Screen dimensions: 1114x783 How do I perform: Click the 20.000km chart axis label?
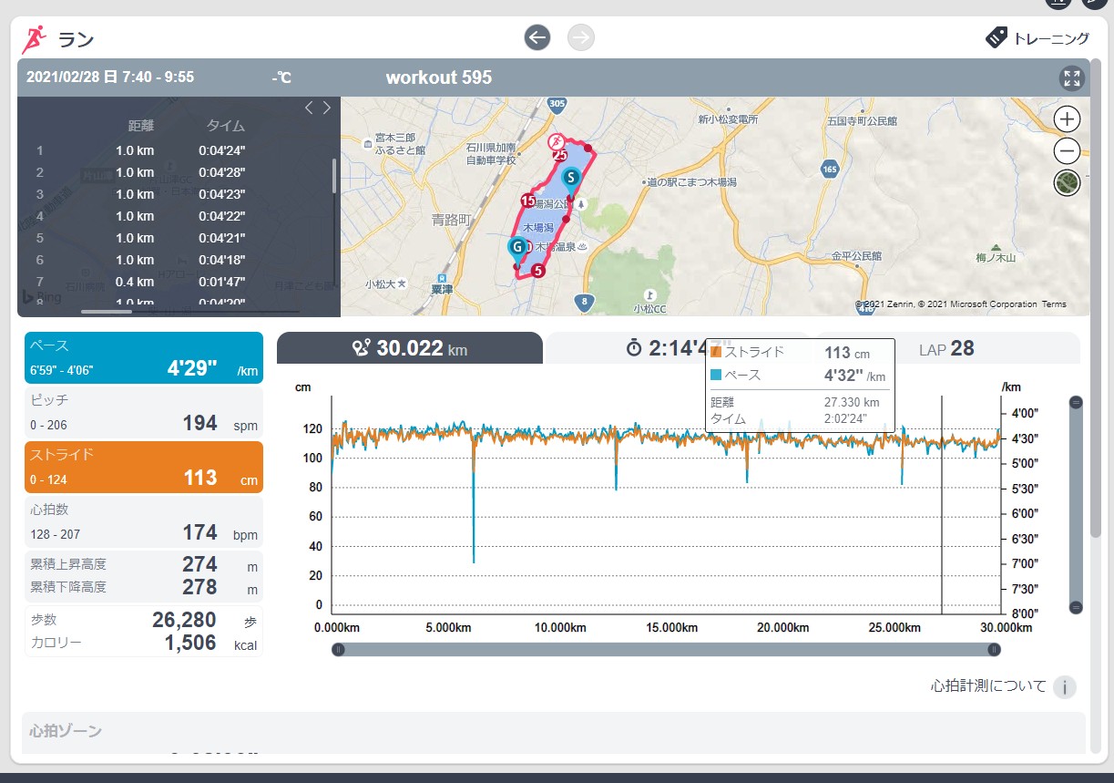783,628
